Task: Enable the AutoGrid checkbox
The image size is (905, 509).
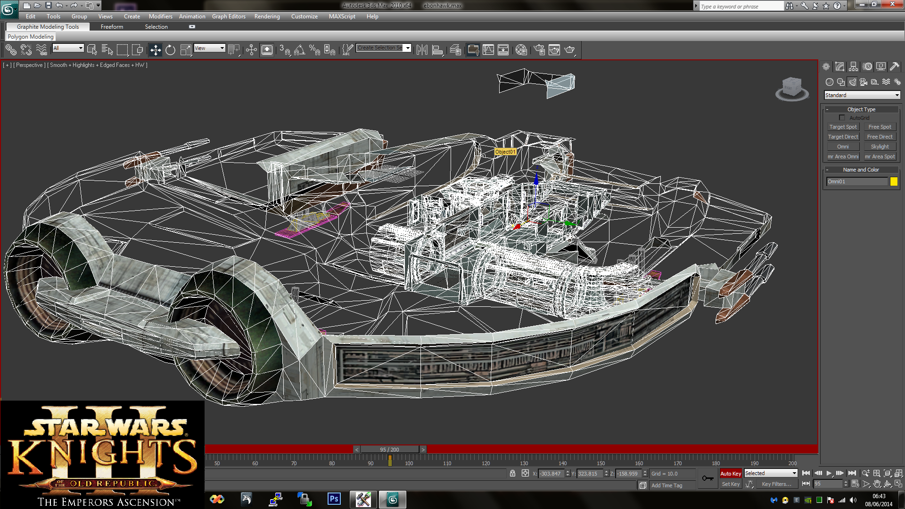Action: coord(842,118)
